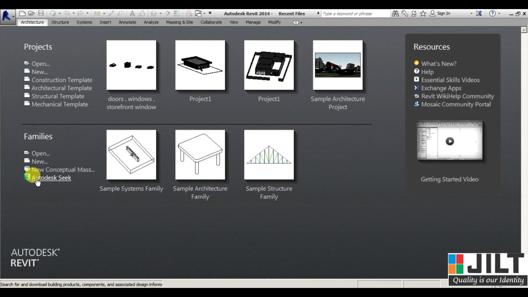Click the Redo arrow icon
This screenshot has width=528, height=297.
point(80,13)
